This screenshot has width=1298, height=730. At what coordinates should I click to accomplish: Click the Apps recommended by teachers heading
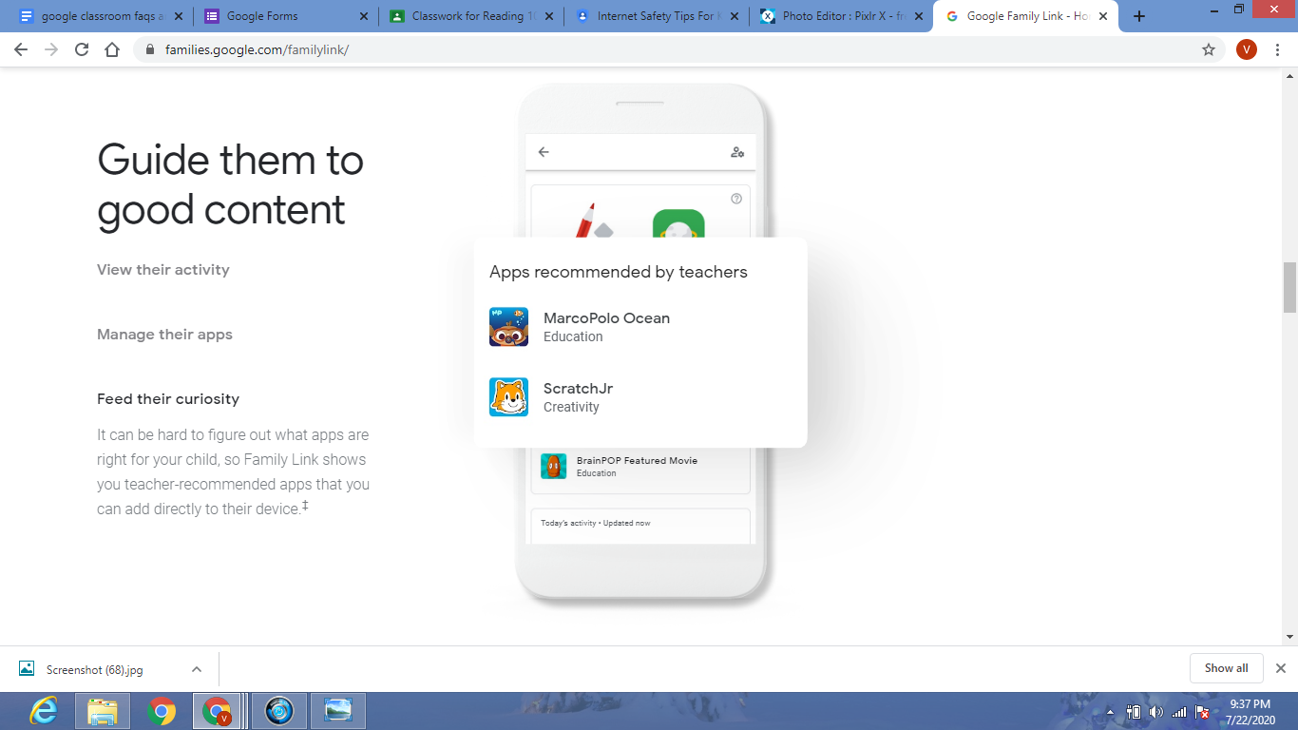619,272
